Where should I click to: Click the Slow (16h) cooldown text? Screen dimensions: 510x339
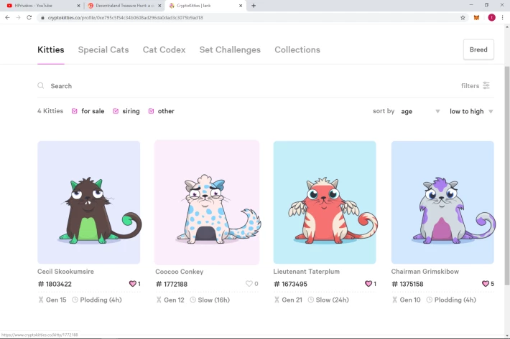(213, 300)
